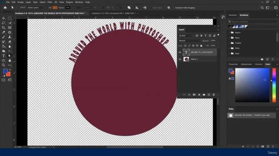Open the File menu
Screen dimensions: 279x156
pyautogui.click(x=8, y=2)
